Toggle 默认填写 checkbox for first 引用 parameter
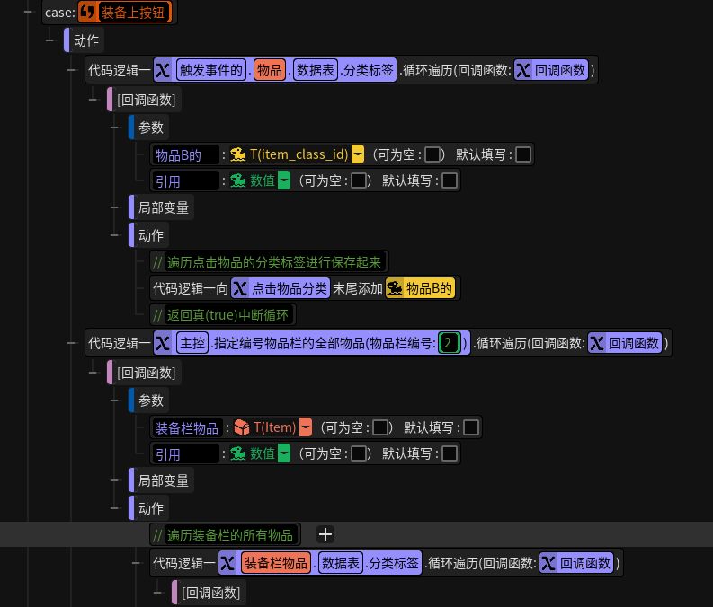 click(x=450, y=180)
